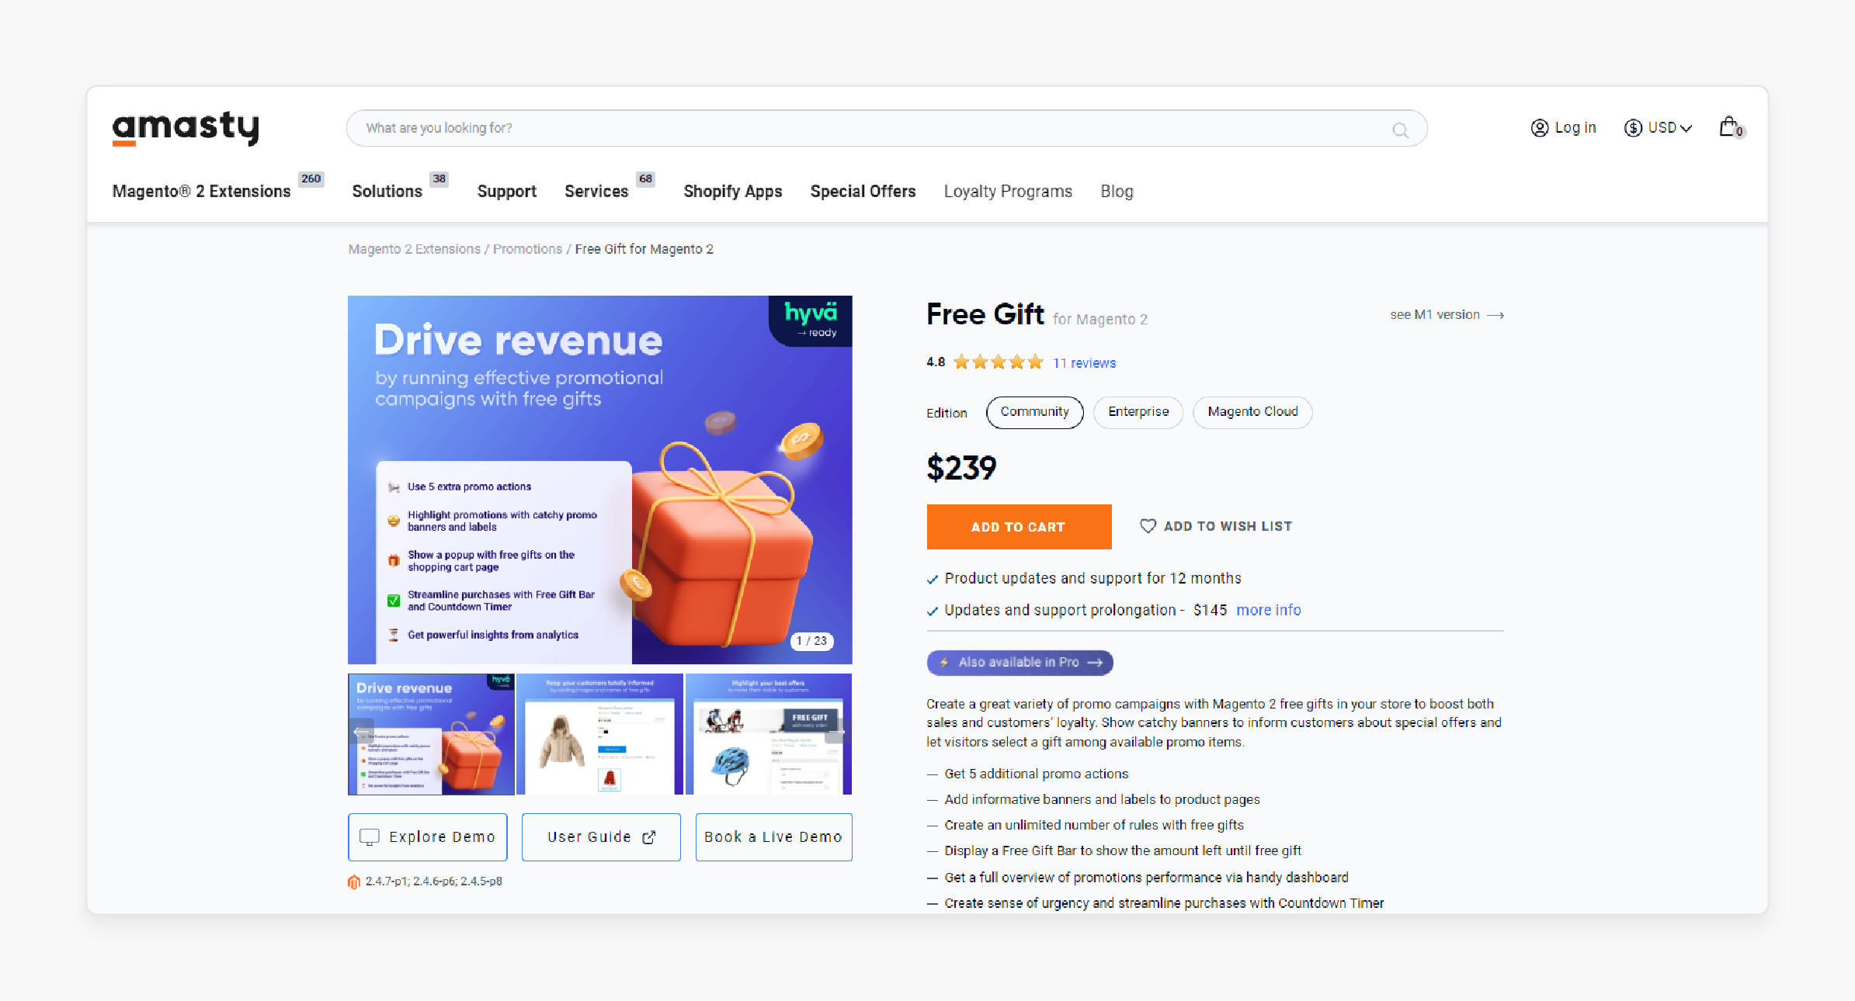Click the Blog menu item
Image resolution: width=1855 pixels, height=1001 pixels.
1115,191
